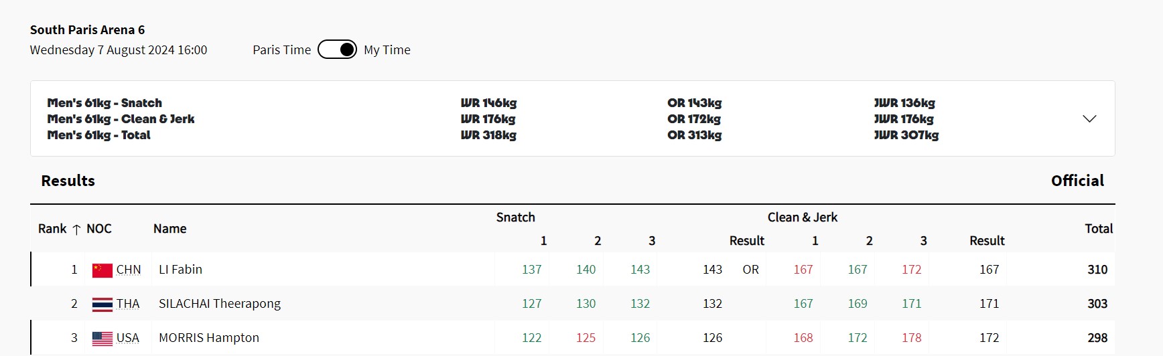The height and width of the screenshot is (356, 1163).
Task: Open the USA country code link
Action: coord(128,338)
